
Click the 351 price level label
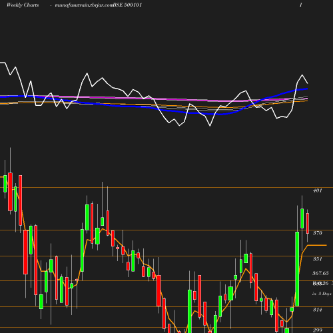click(x=317, y=259)
